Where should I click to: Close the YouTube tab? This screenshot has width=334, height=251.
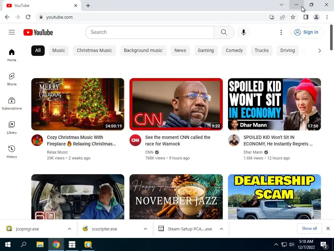pyautogui.click(x=76, y=6)
